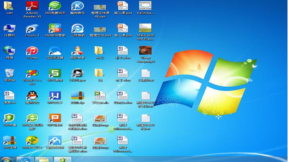The width and height of the screenshot is (288, 162).
Task: Select the 花园.bmp image file
Action: pyautogui.click(x=100, y=143)
